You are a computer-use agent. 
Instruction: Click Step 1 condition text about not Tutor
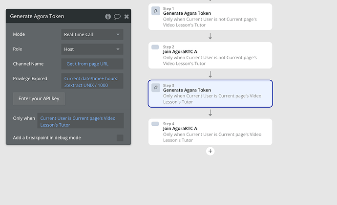(210, 22)
